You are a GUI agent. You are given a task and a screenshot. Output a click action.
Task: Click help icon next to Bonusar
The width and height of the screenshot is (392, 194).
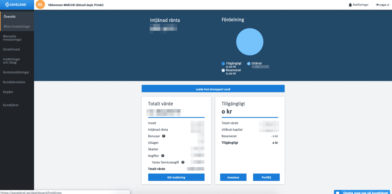tap(164, 136)
